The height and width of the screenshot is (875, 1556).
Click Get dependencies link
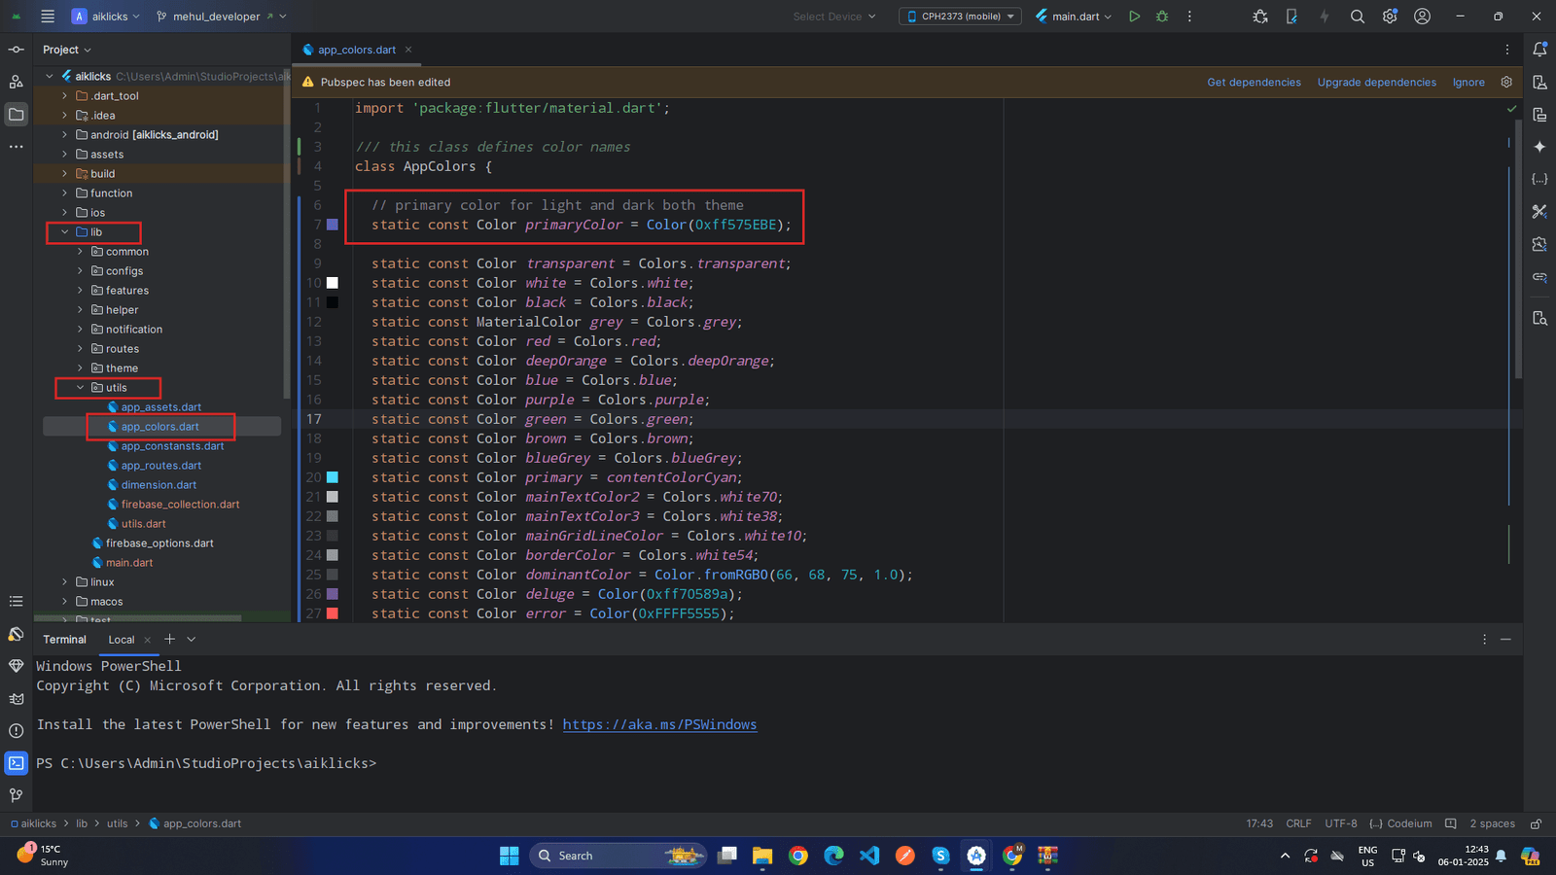tap(1254, 83)
